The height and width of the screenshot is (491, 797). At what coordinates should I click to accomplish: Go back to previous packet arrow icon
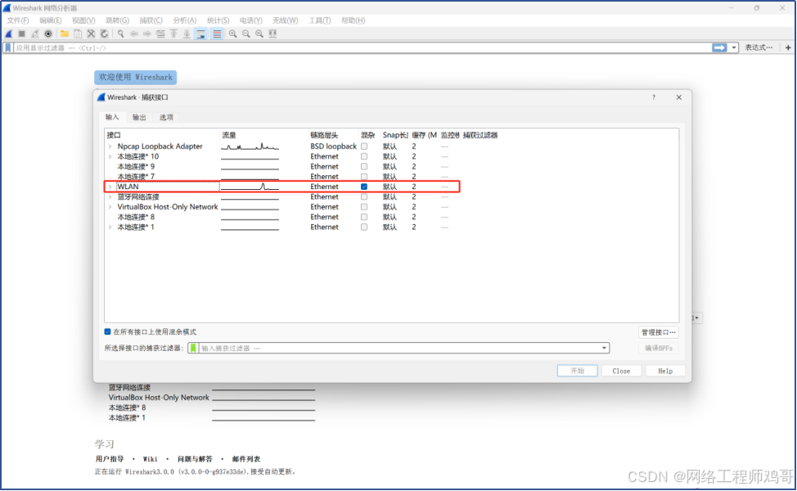133,34
